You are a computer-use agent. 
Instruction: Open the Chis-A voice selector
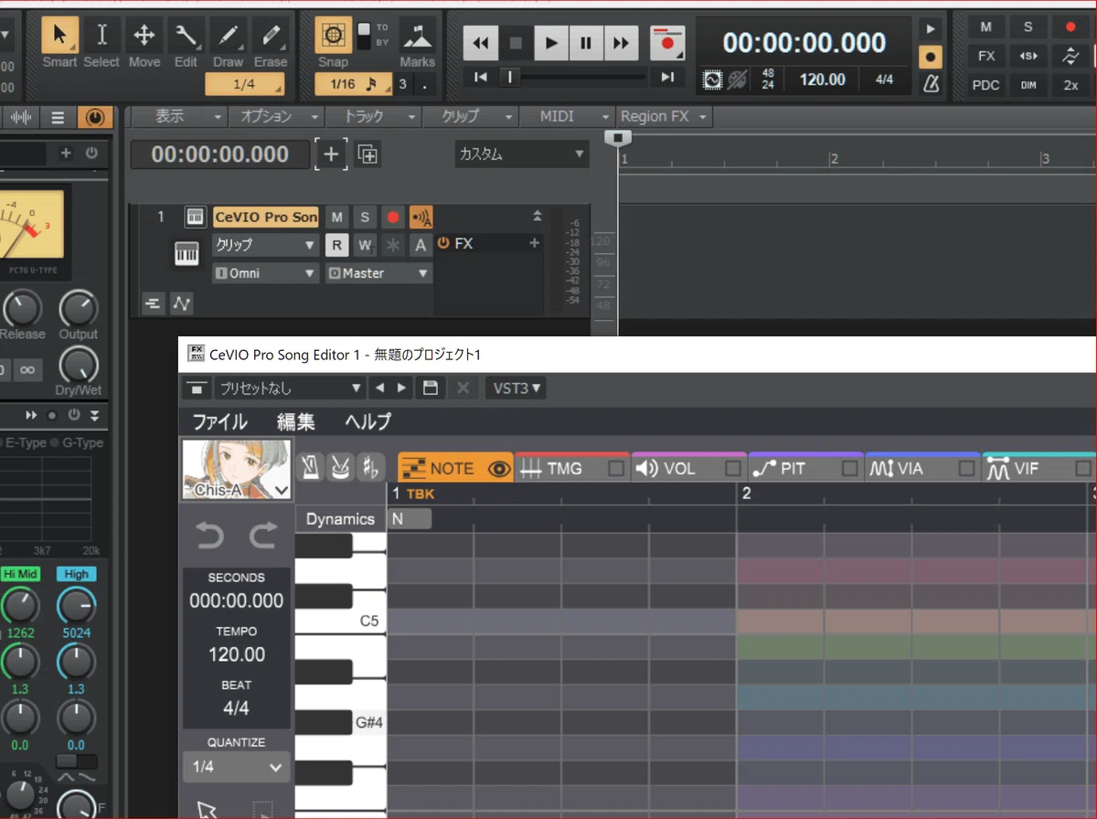tap(237, 470)
